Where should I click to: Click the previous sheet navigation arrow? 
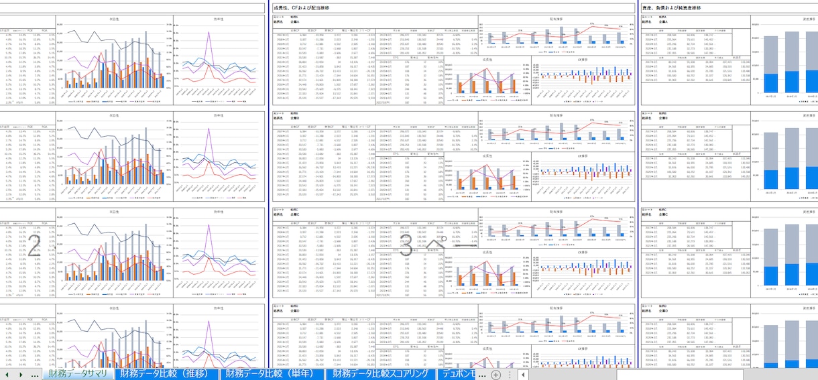click(7, 374)
